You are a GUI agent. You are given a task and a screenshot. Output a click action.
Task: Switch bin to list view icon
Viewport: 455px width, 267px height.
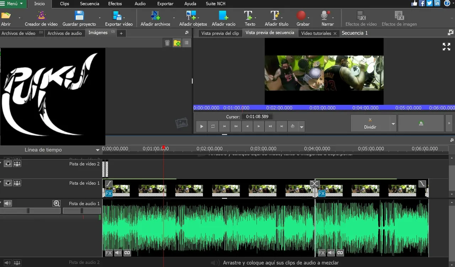point(187,43)
